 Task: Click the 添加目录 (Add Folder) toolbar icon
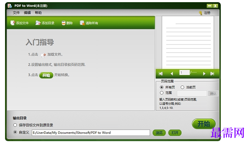point(38,23)
